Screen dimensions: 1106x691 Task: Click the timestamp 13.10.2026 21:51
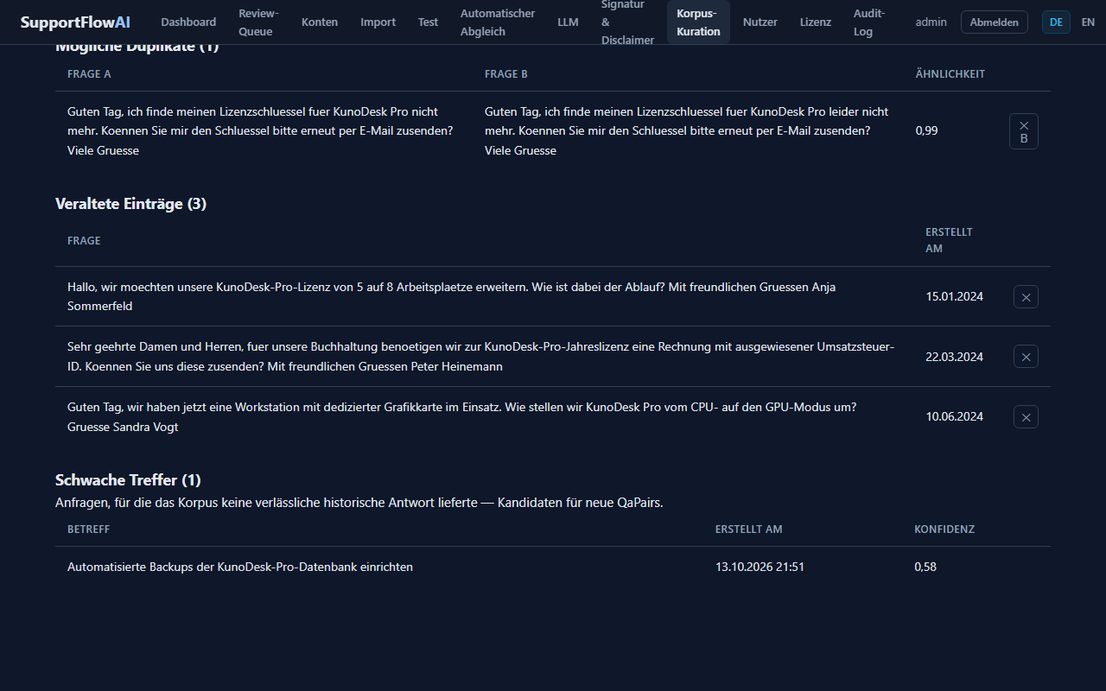(x=760, y=567)
